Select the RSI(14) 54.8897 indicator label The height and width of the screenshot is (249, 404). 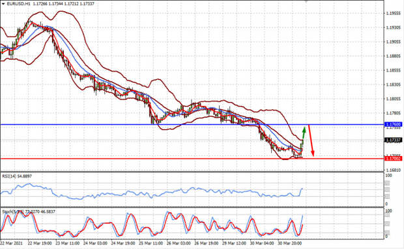(17, 176)
